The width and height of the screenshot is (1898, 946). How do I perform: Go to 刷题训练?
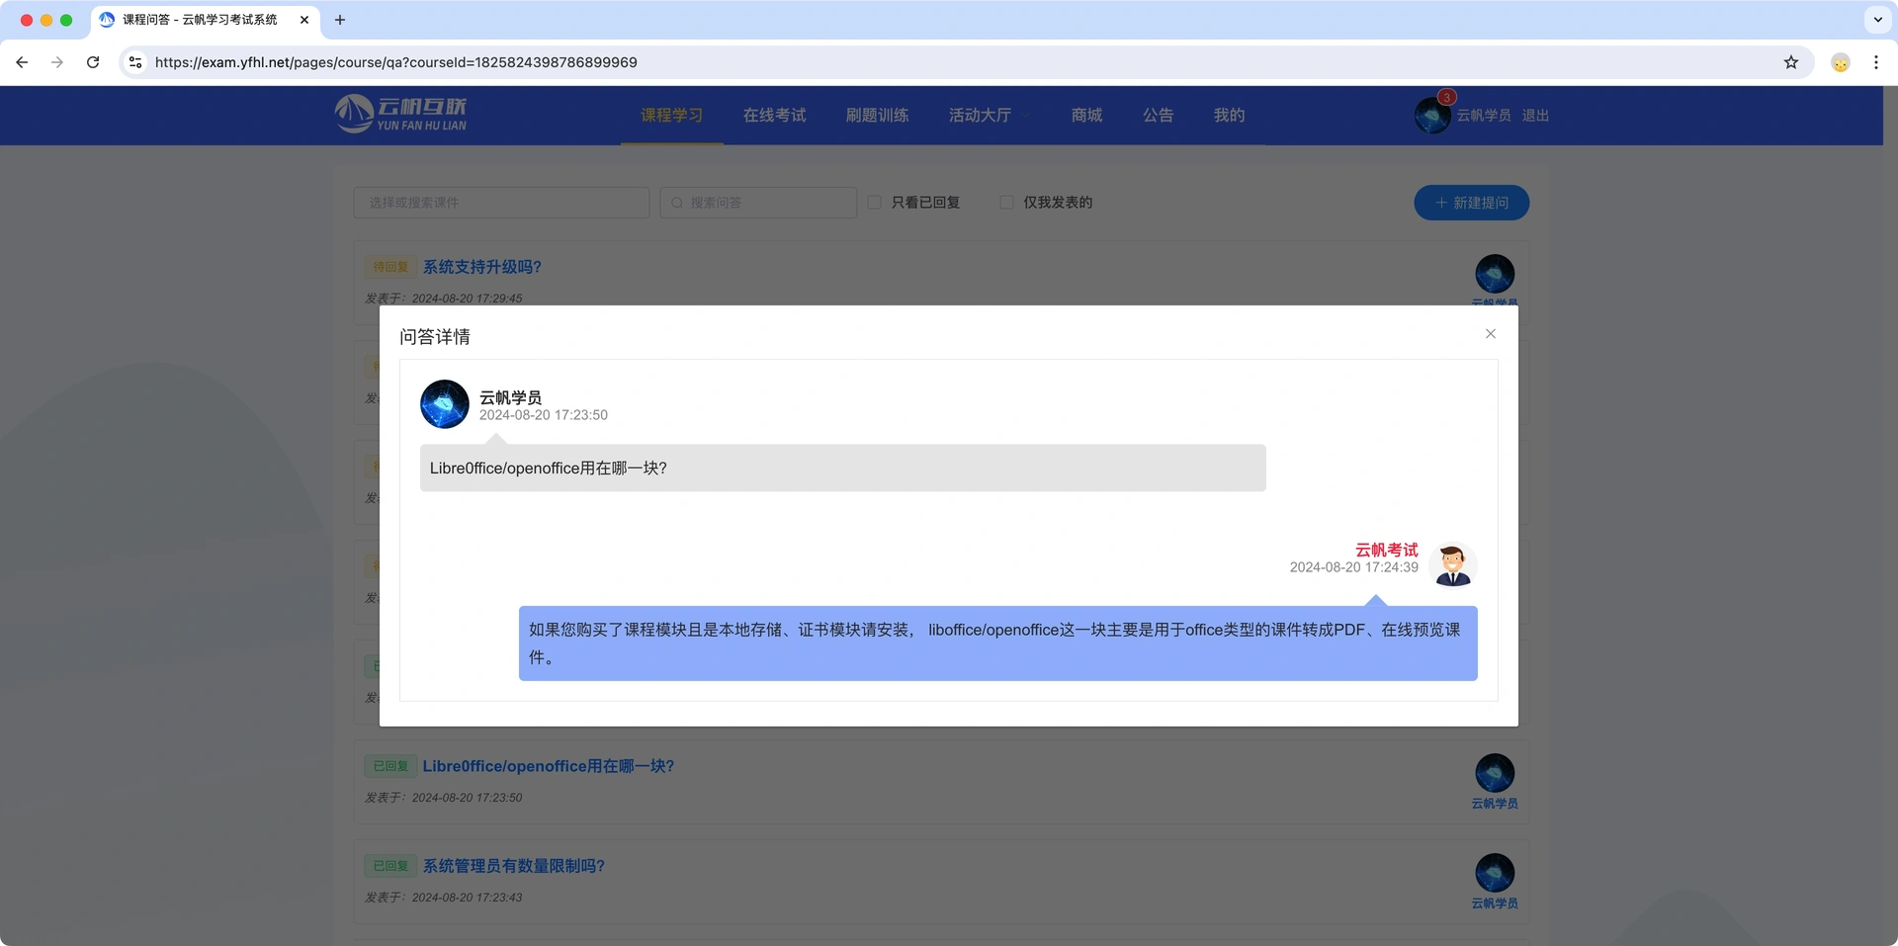(x=878, y=116)
